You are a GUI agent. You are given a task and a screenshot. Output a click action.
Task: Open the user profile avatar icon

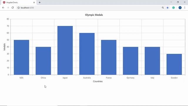180,8
